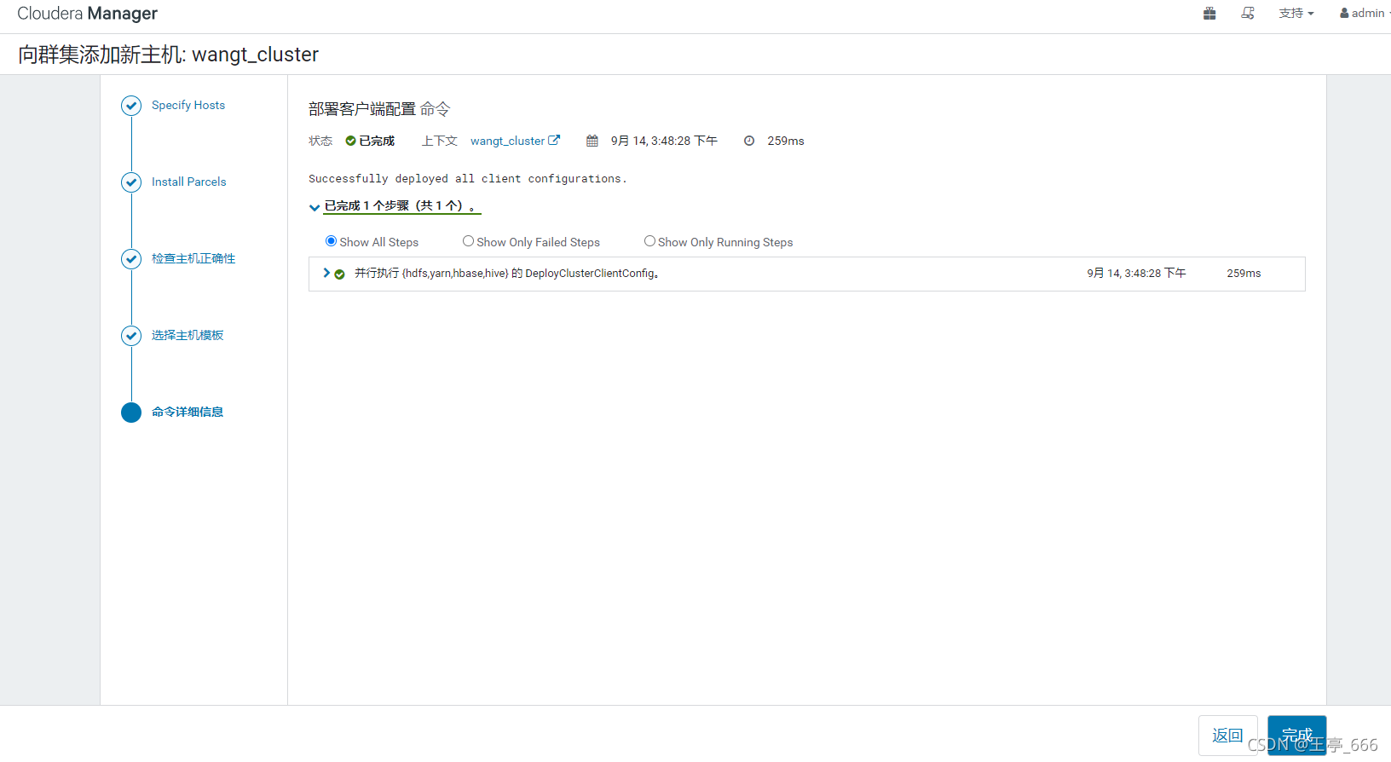Go to the Specify Hosts step
This screenshot has width=1391, height=762.
pos(188,106)
